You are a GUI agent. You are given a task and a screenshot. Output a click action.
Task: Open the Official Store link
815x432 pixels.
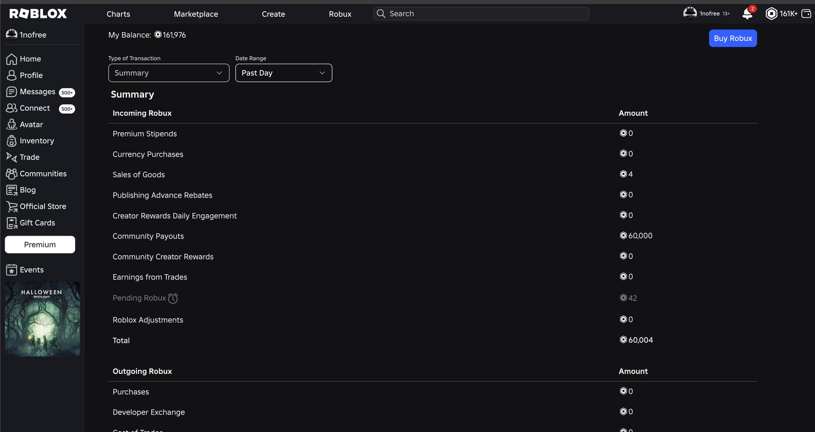pyautogui.click(x=43, y=206)
